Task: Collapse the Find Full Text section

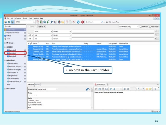Action: (x=5, y=89)
